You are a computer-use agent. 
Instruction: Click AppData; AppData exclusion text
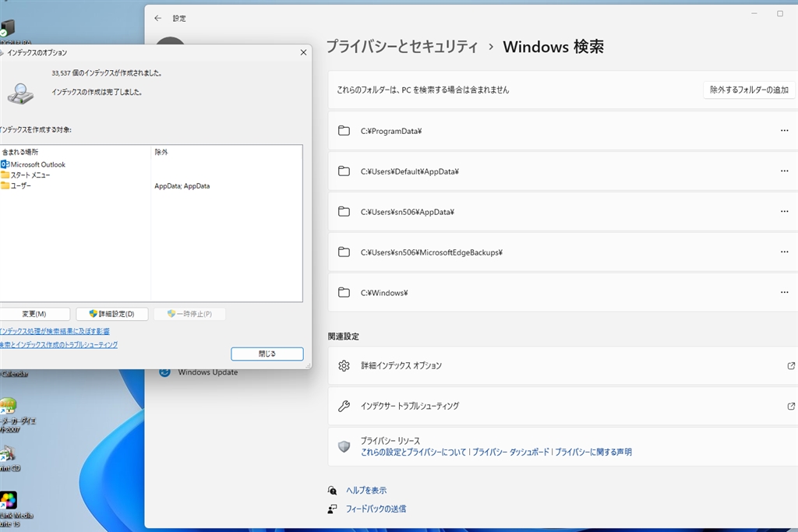pos(182,186)
